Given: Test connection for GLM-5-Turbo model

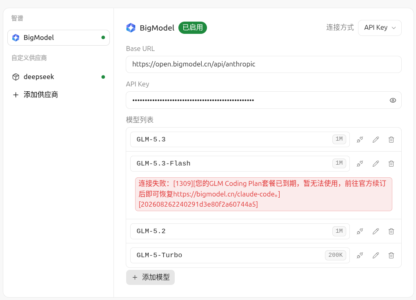Looking at the screenshot, I should pos(360,256).
